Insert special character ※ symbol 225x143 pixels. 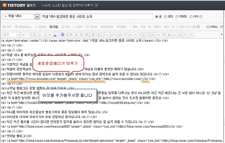tap(136, 35)
